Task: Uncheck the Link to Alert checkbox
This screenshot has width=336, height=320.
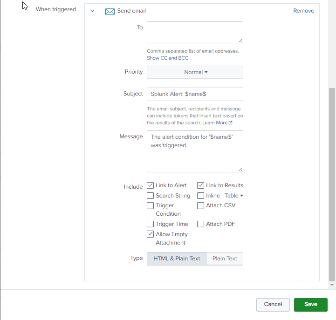Action: tap(151, 185)
